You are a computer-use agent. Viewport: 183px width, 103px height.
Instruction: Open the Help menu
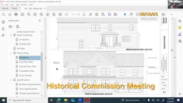click(31, 5)
